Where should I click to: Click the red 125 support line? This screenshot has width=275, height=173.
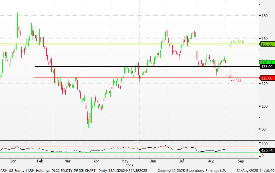146,78
